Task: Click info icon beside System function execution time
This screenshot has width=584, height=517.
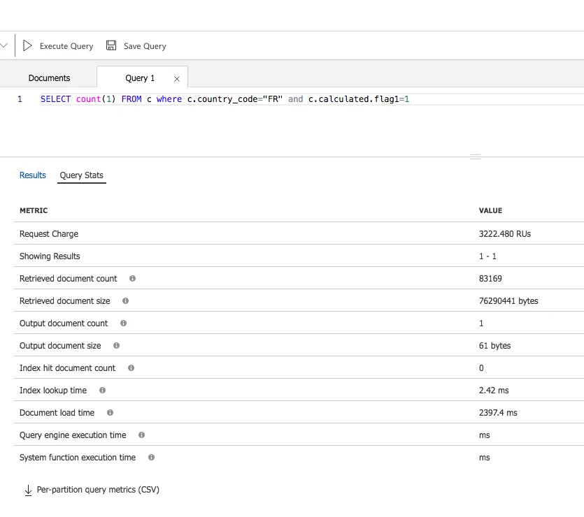Action: [x=151, y=458]
